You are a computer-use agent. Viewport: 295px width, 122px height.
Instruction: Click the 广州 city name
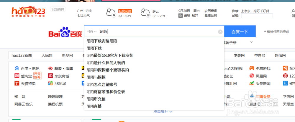coord(80,11)
